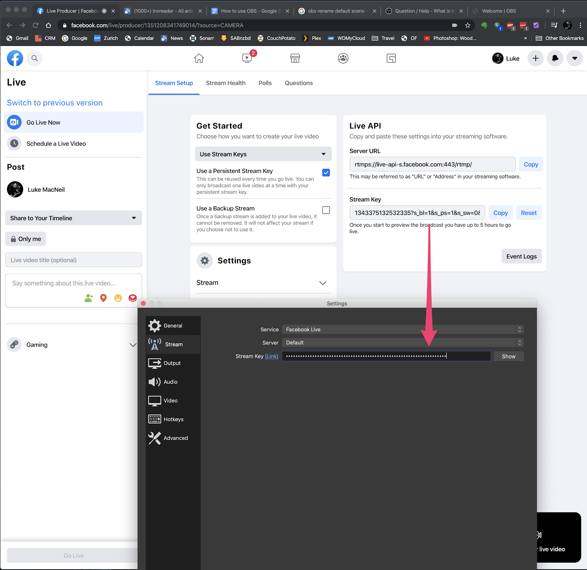Open account dropdown arrow menu

575,58
